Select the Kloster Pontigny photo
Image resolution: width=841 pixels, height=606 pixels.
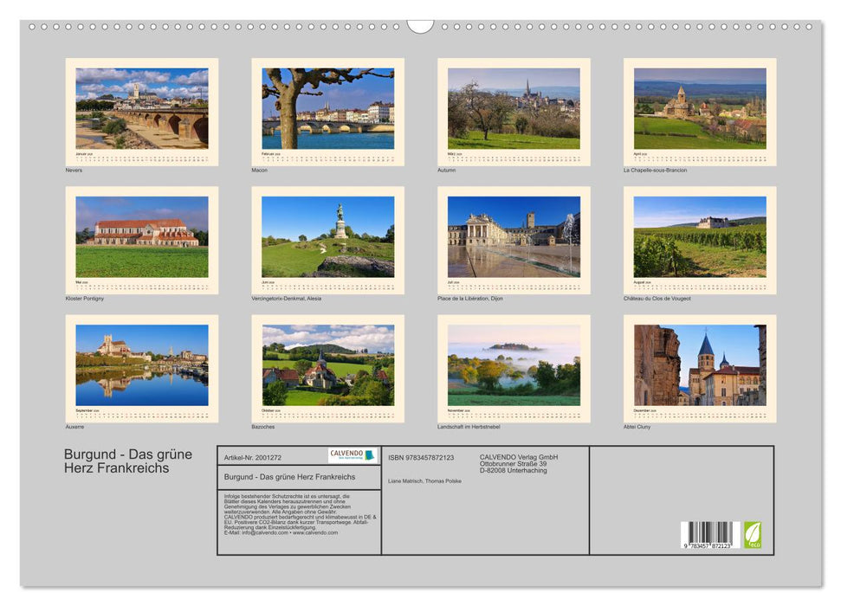142,236
